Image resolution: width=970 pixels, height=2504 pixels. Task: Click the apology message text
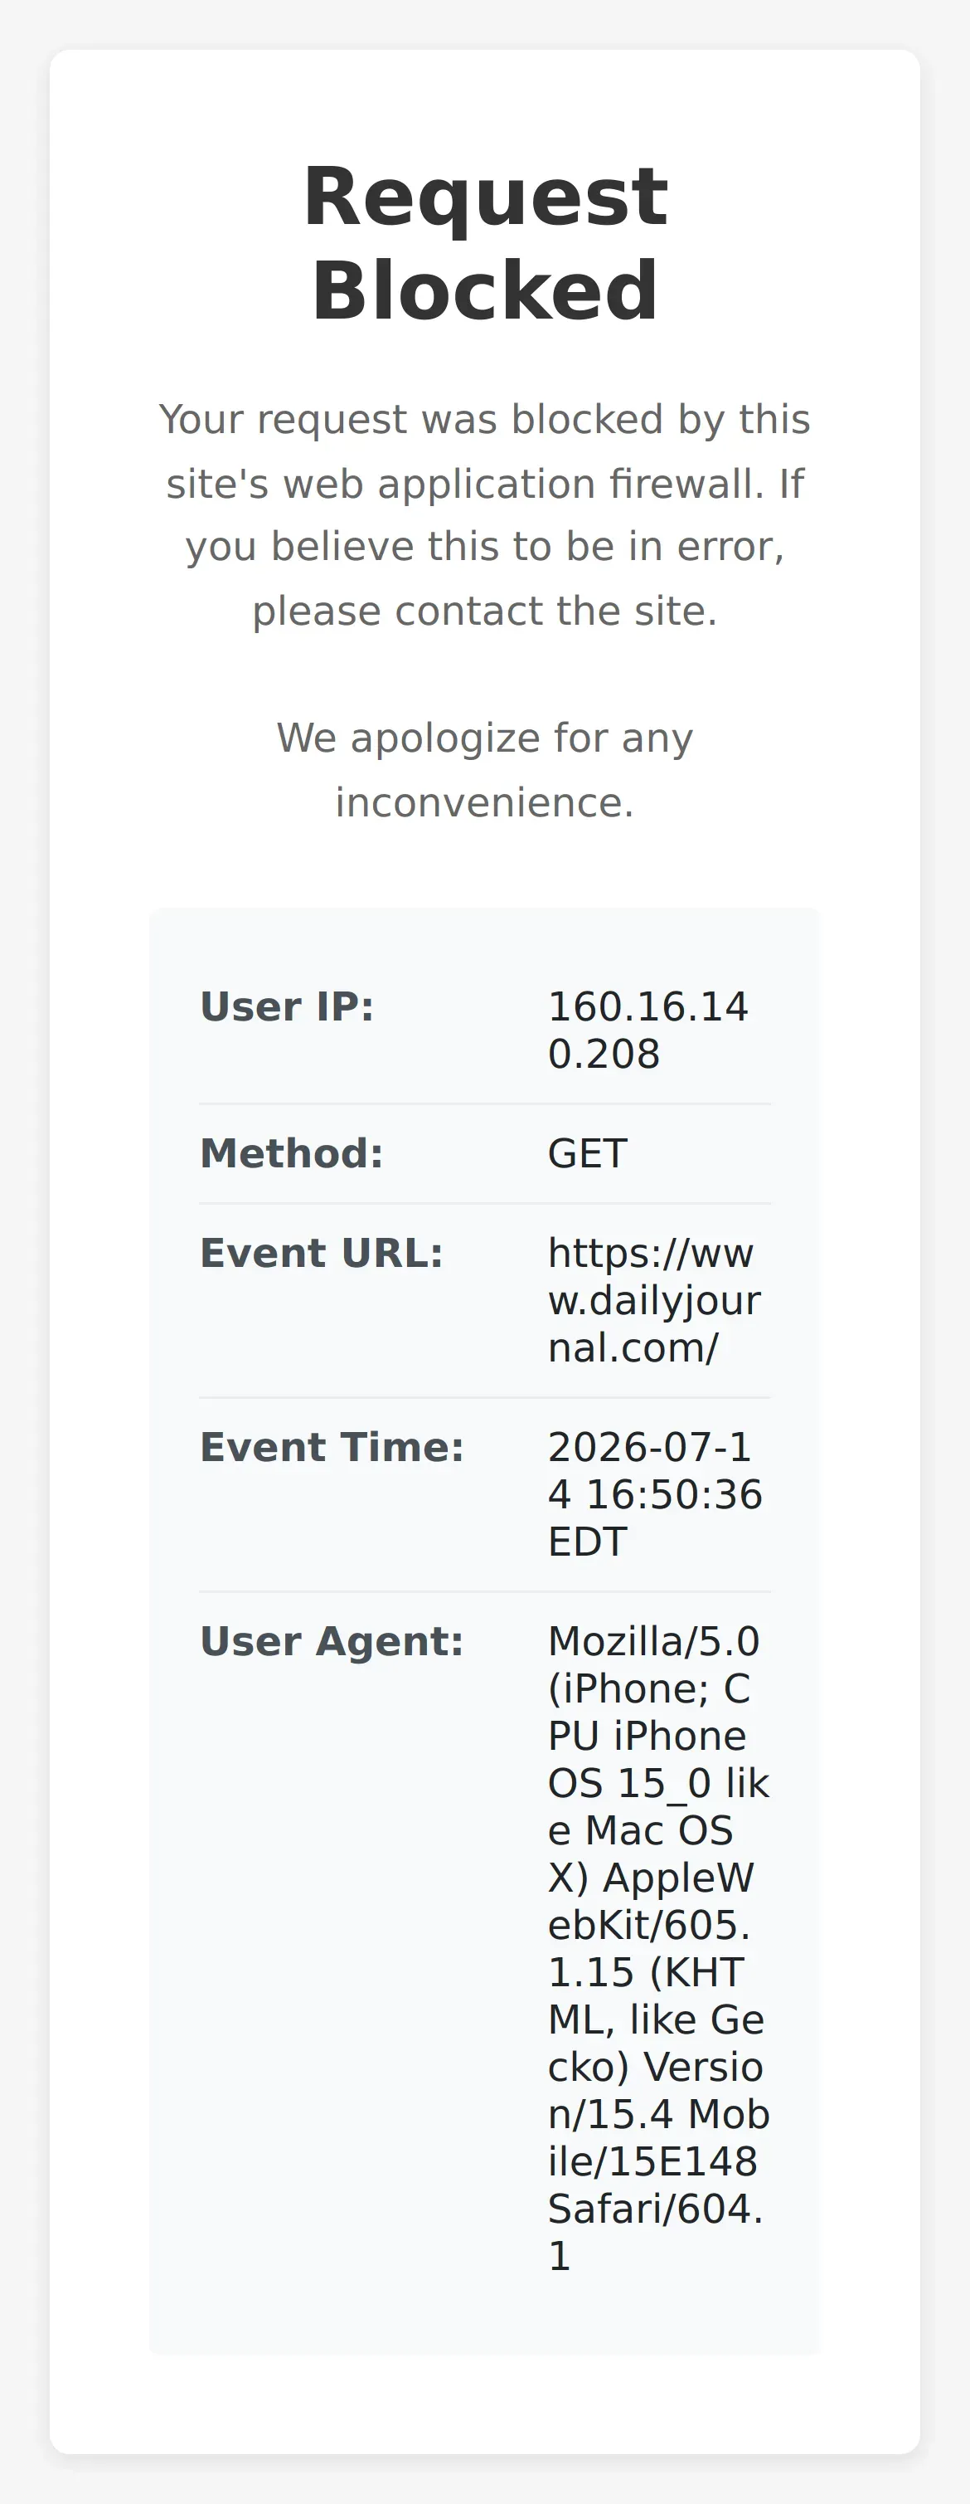tap(484, 770)
